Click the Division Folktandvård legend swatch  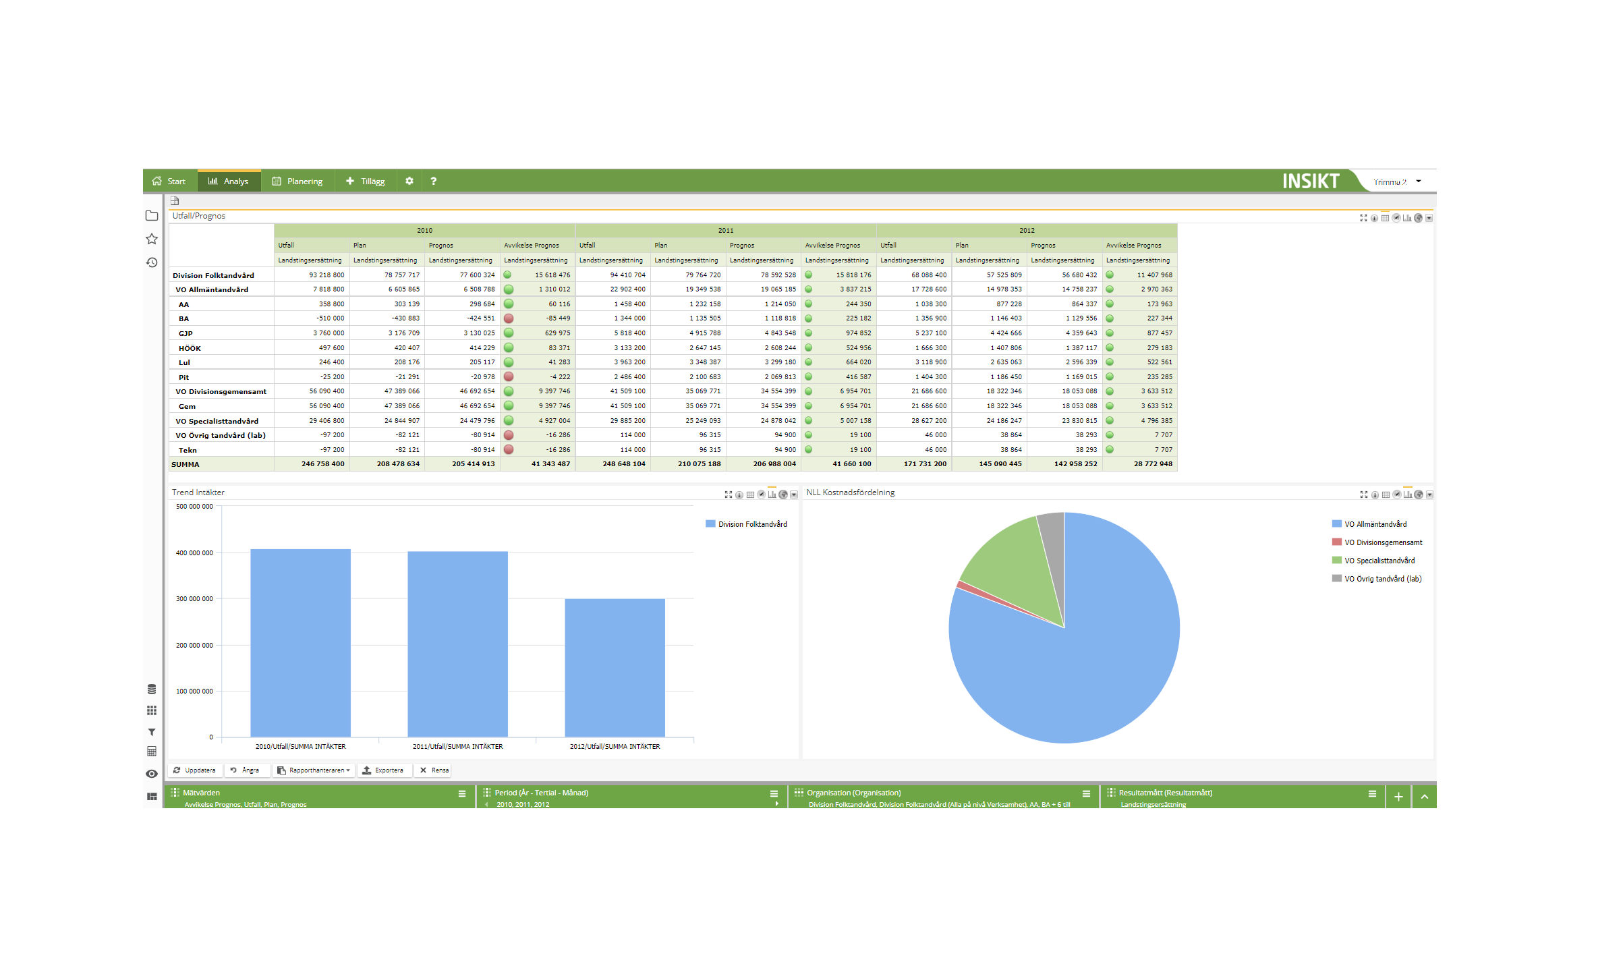(710, 524)
